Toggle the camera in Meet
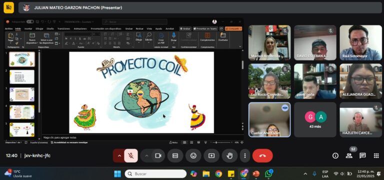 tap(158, 156)
